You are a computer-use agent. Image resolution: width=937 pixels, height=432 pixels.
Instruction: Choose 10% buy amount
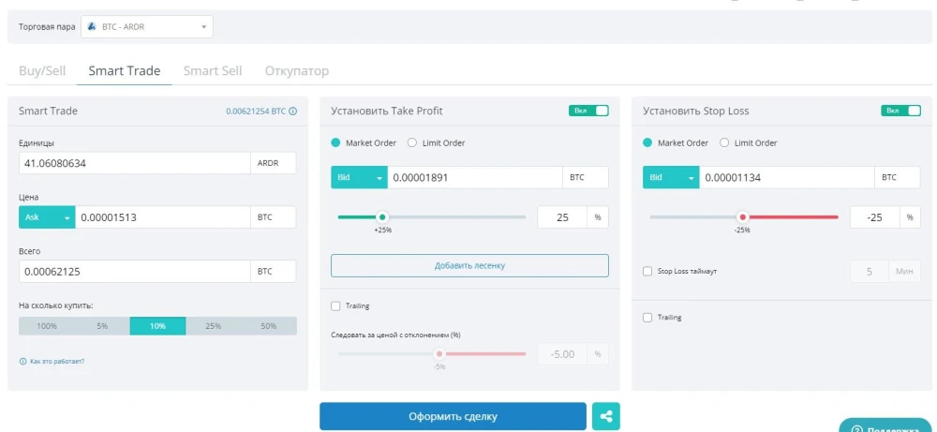tap(157, 326)
